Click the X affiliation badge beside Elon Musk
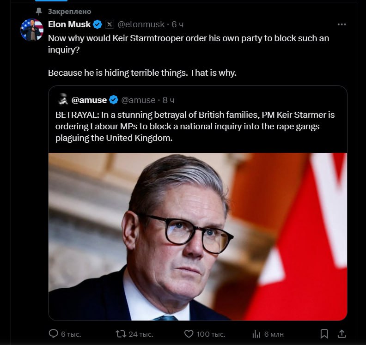The width and height of the screenshot is (366, 345). (x=109, y=24)
